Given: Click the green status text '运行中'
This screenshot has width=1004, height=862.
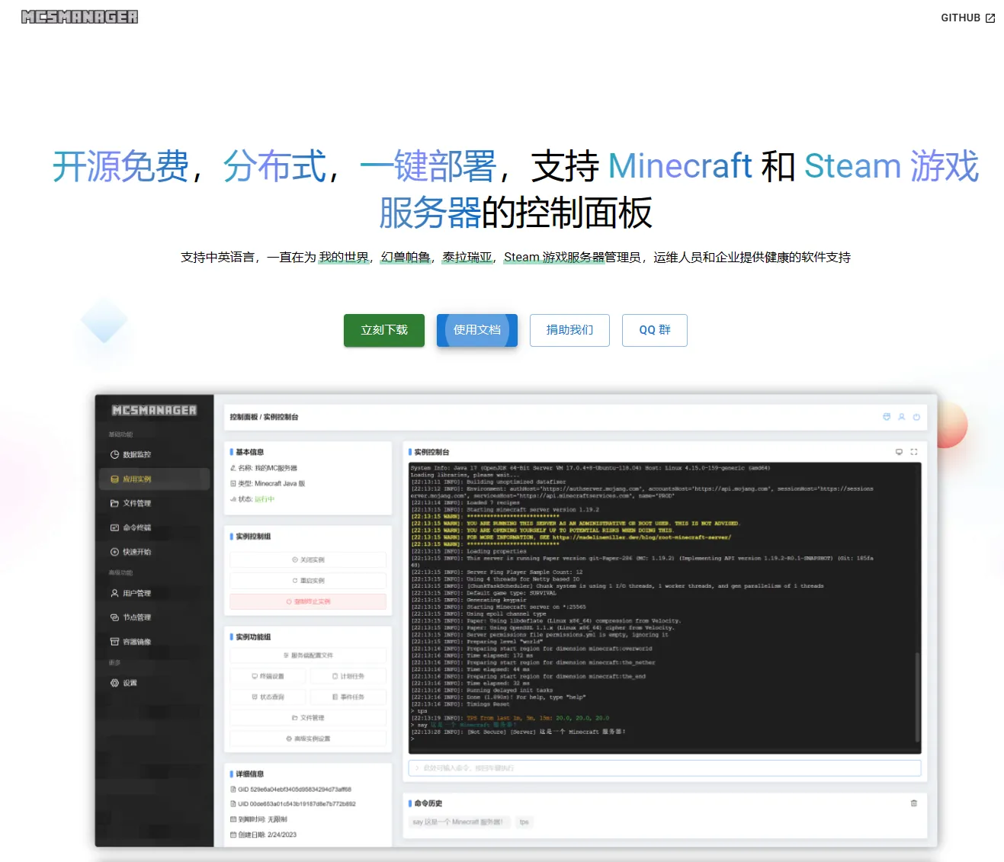Looking at the screenshot, I should (265, 499).
